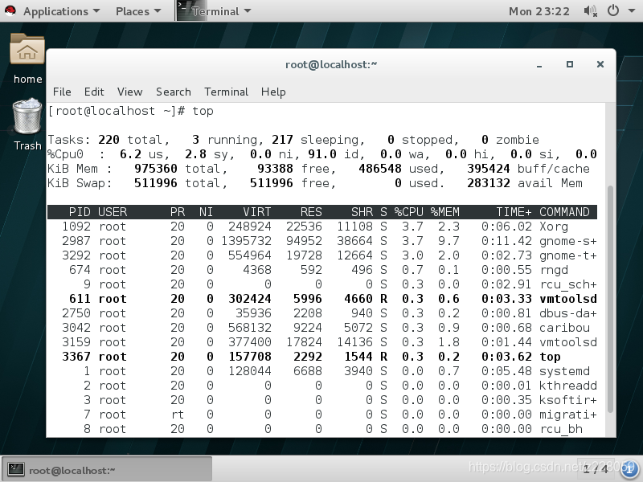Screen dimensions: 643x482
Task: Click the %CPU column header
Action: pyautogui.click(x=409, y=212)
